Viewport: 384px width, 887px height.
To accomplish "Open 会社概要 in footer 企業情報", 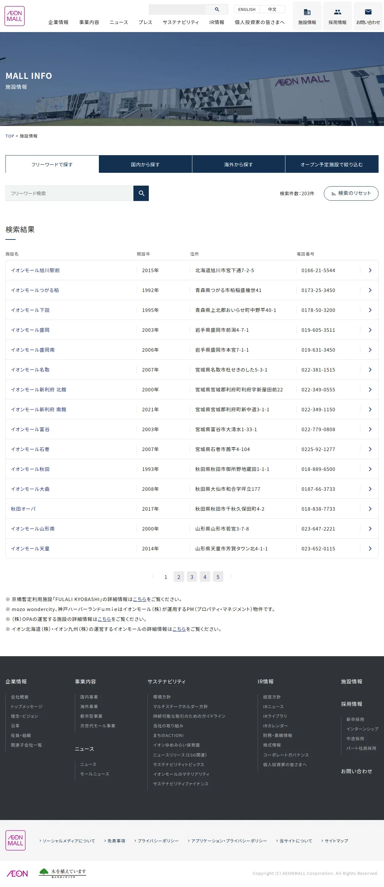I will (x=20, y=697).
